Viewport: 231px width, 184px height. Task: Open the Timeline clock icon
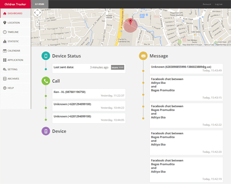5,32
